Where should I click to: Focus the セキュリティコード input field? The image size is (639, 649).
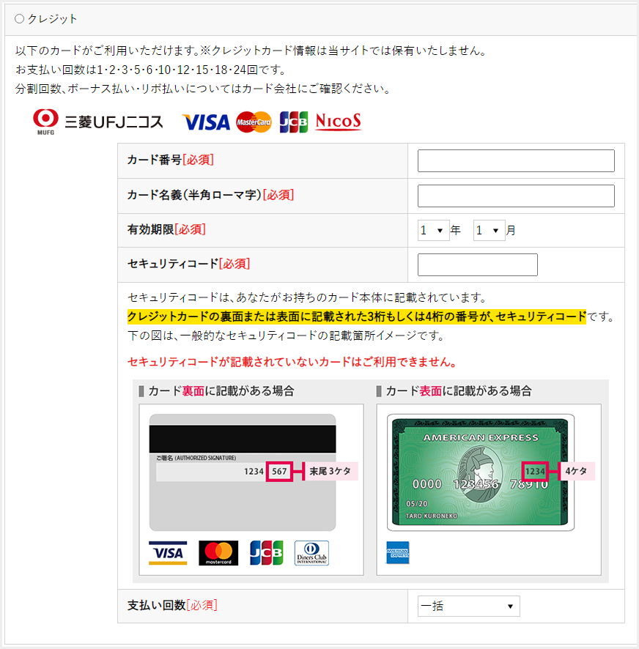click(x=478, y=265)
